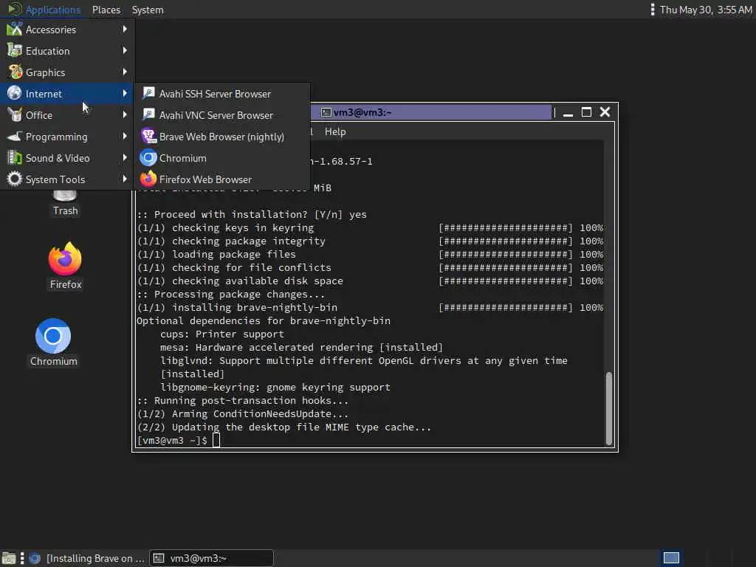Click the Graphics paint palette icon
This screenshot has width=756, height=567.
coord(15,72)
